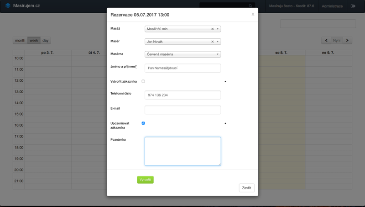
Task: Focus the Telefonní číslo field
Action: coord(182,95)
